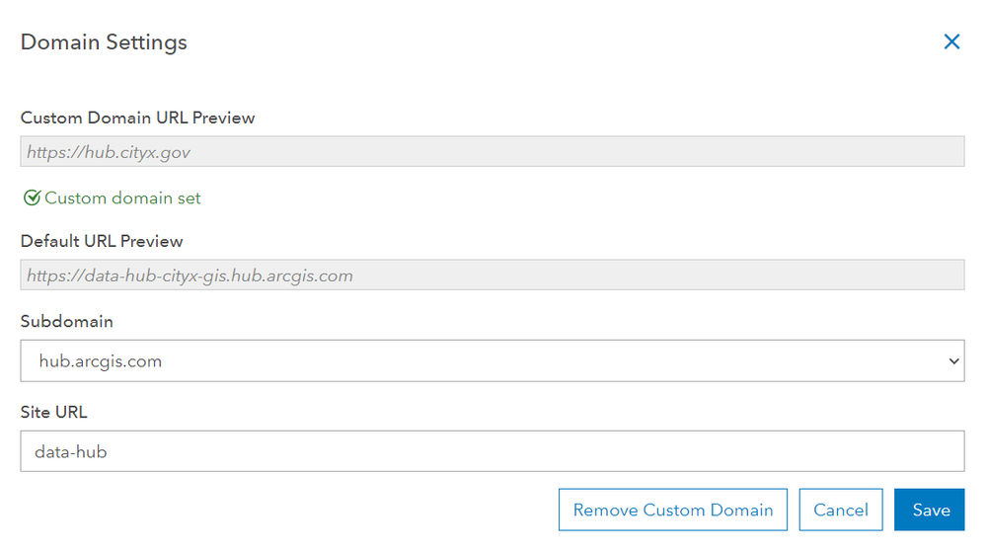Click the data-hub-cityx-gis default URL text
The height and width of the screenshot is (552, 986).
point(190,276)
